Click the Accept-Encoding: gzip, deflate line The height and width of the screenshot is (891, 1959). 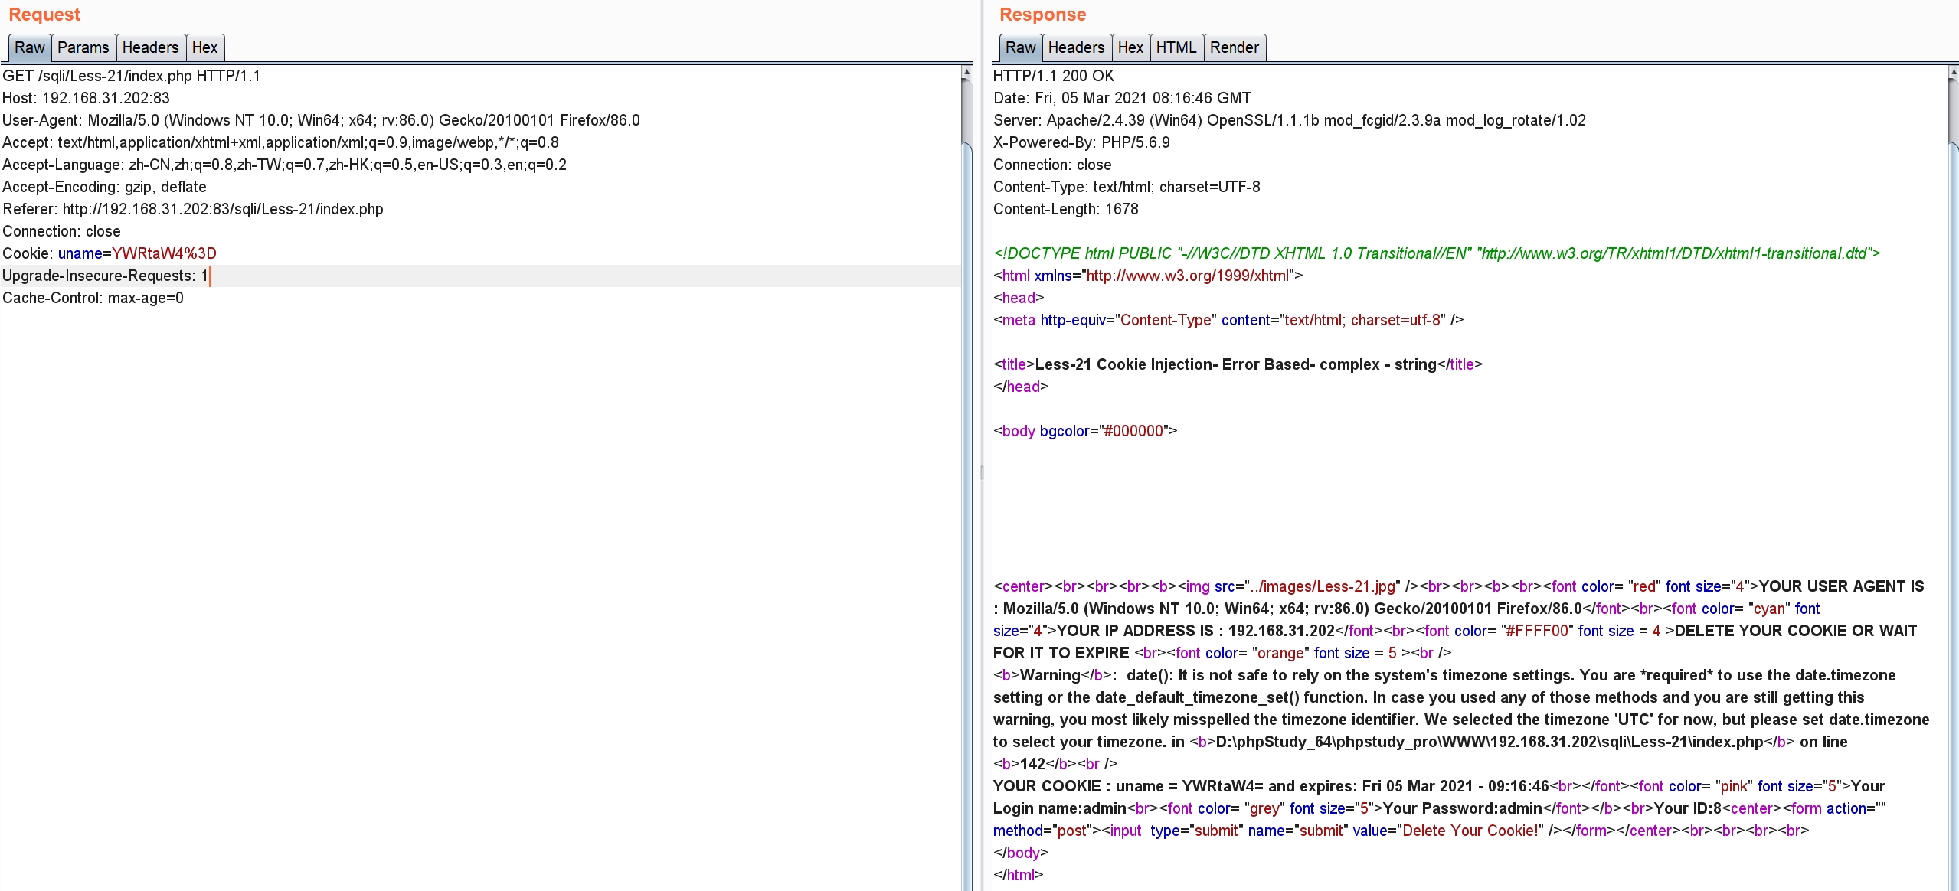point(105,187)
